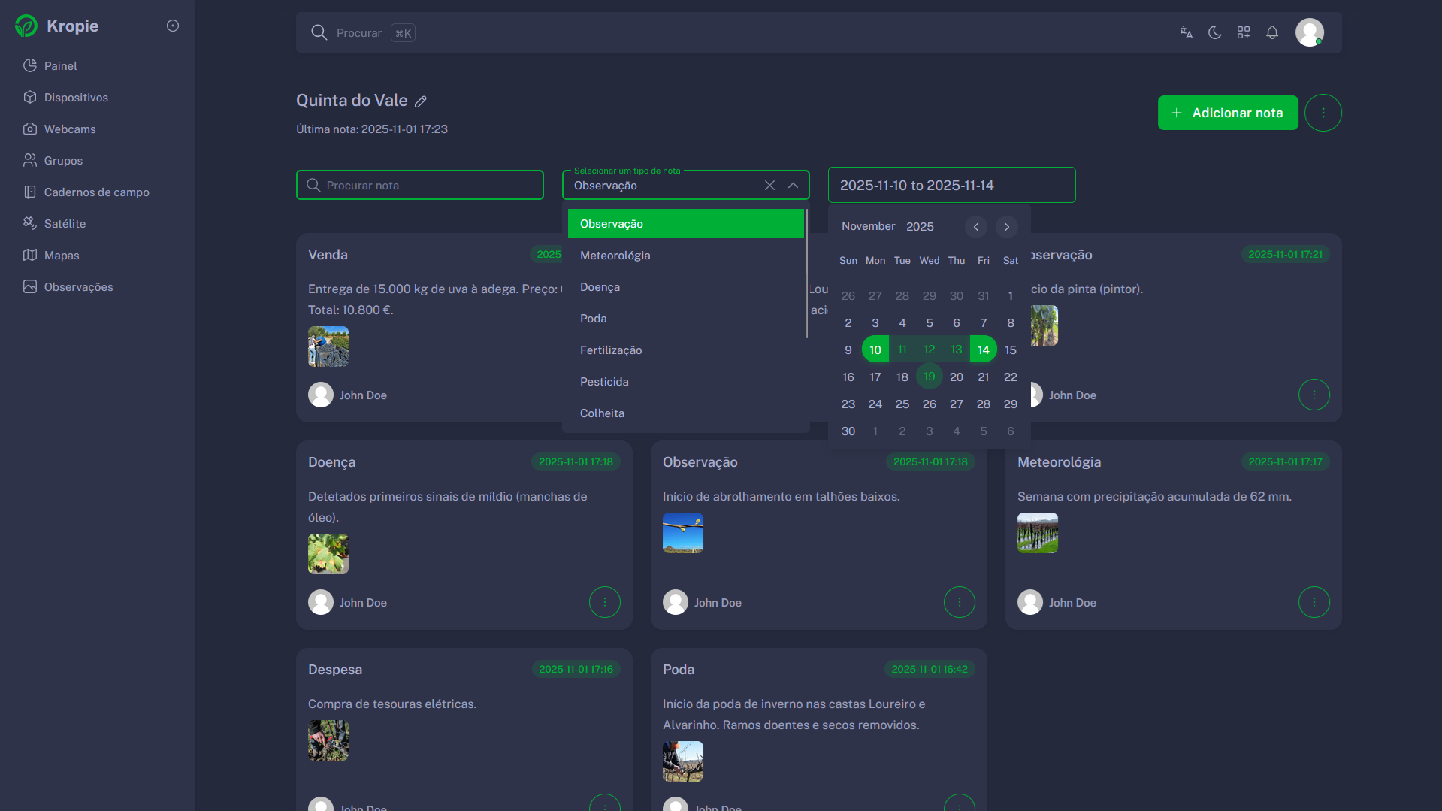Click the language translation icon

point(1186,32)
